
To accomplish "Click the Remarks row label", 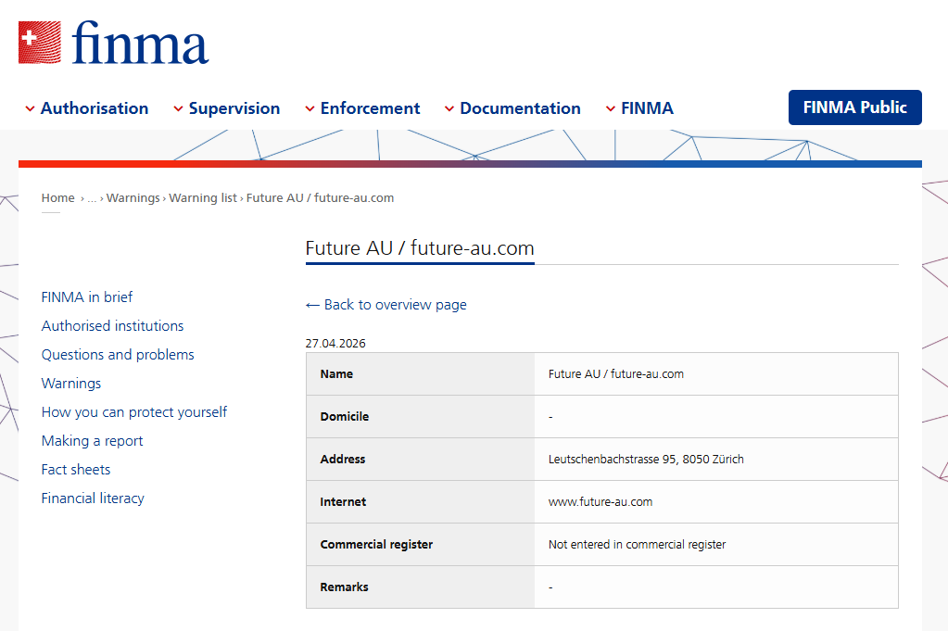I will coord(344,587).
